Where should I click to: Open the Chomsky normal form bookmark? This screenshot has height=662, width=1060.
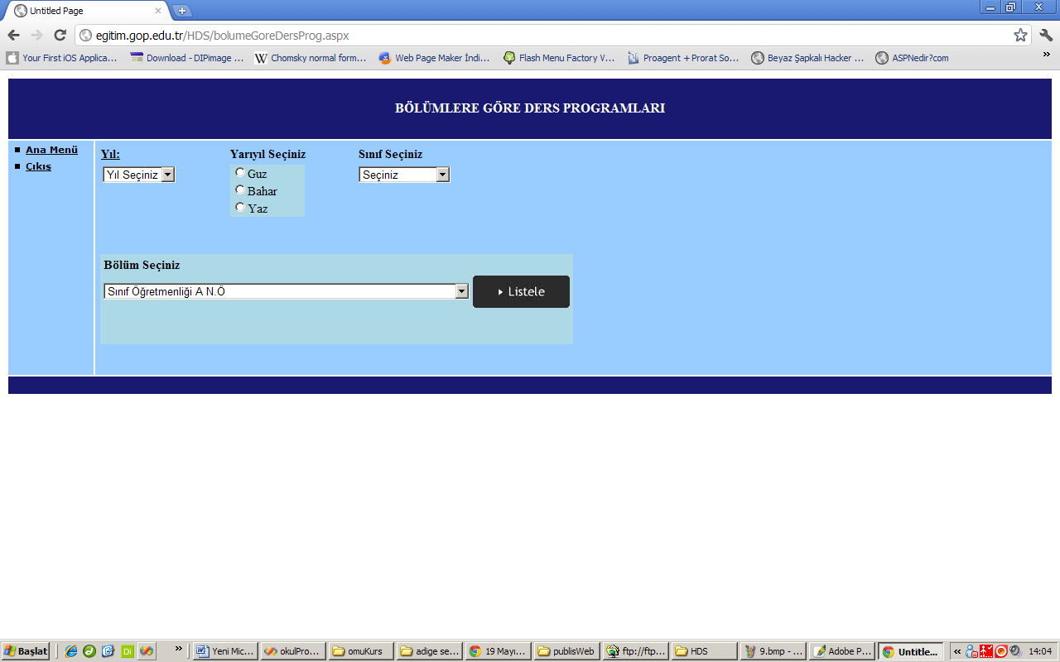311,58
